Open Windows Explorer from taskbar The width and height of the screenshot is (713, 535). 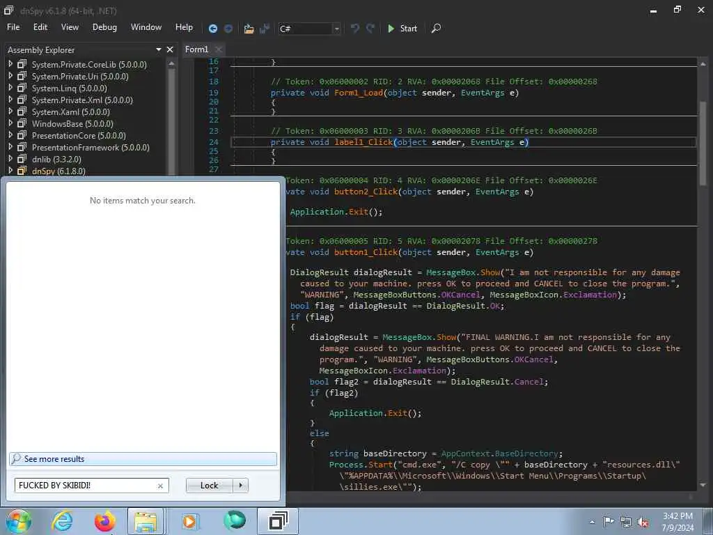click(145, 521)
